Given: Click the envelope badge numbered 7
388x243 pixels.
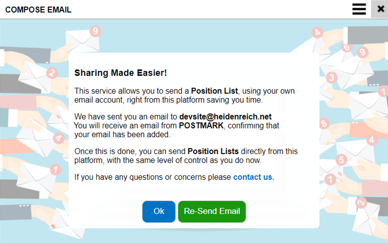Looking at the screenshot, I should pyautogui.click(x=330, y=179).
